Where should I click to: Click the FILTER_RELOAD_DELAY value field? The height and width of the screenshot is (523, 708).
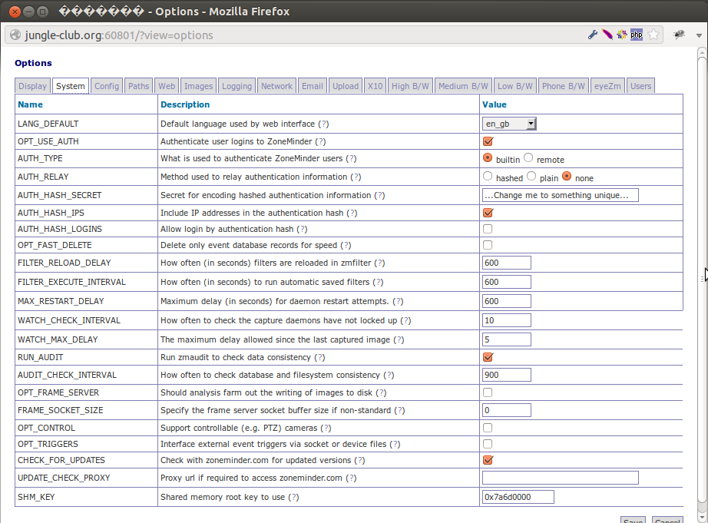(507, 263)
